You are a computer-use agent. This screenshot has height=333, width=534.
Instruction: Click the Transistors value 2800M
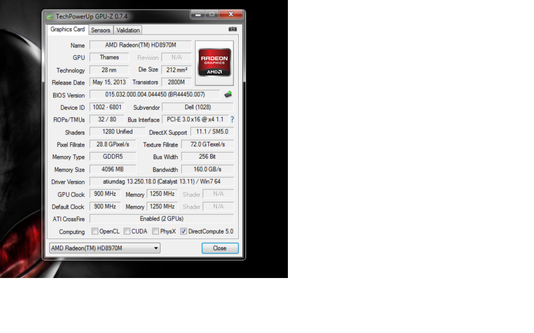176,82
